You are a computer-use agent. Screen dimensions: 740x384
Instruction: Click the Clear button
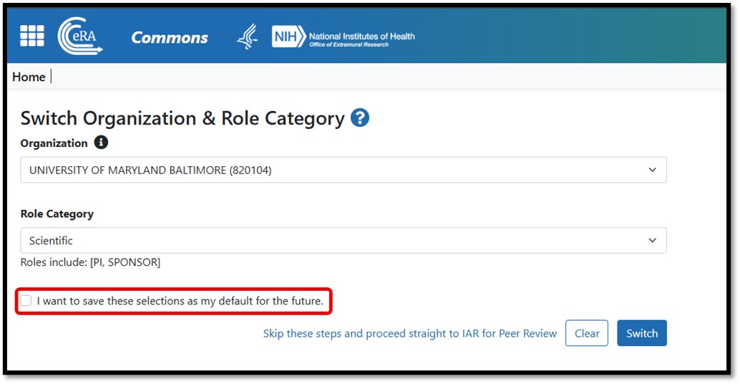[587, 333]
